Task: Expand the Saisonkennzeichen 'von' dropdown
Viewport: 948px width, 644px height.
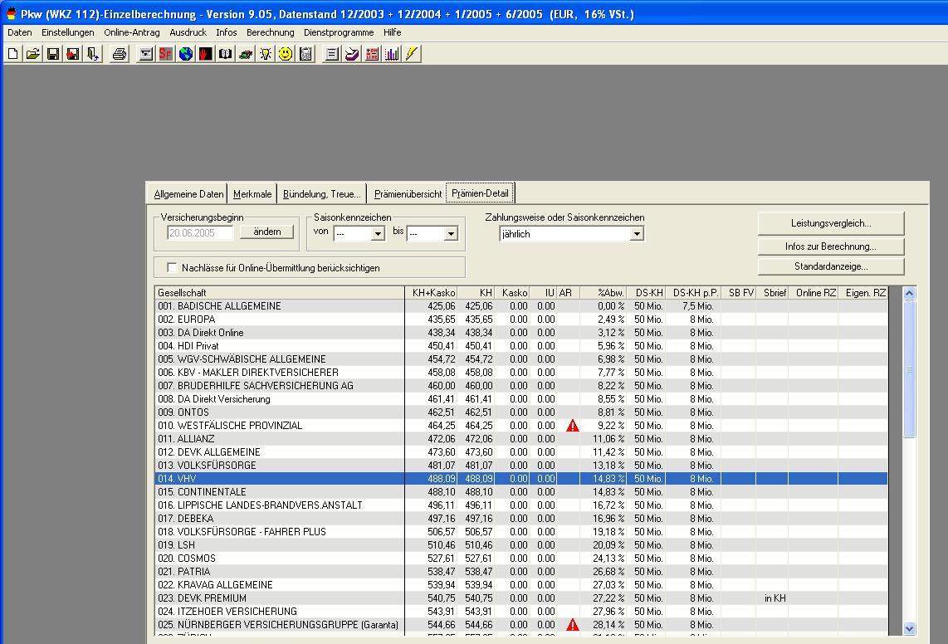Action: (x=378, y=234)
